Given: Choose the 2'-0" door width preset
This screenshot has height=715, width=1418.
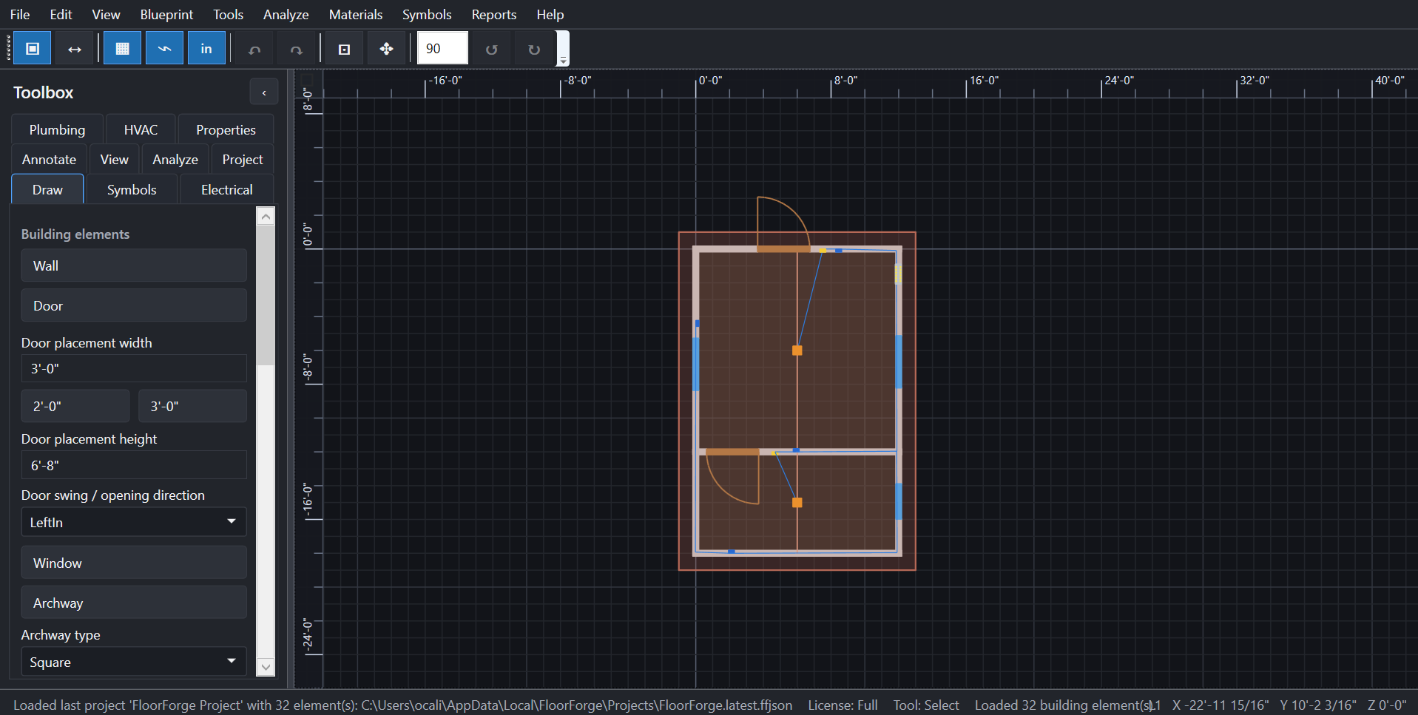Looking at the screenshot, I should [75, 406].
